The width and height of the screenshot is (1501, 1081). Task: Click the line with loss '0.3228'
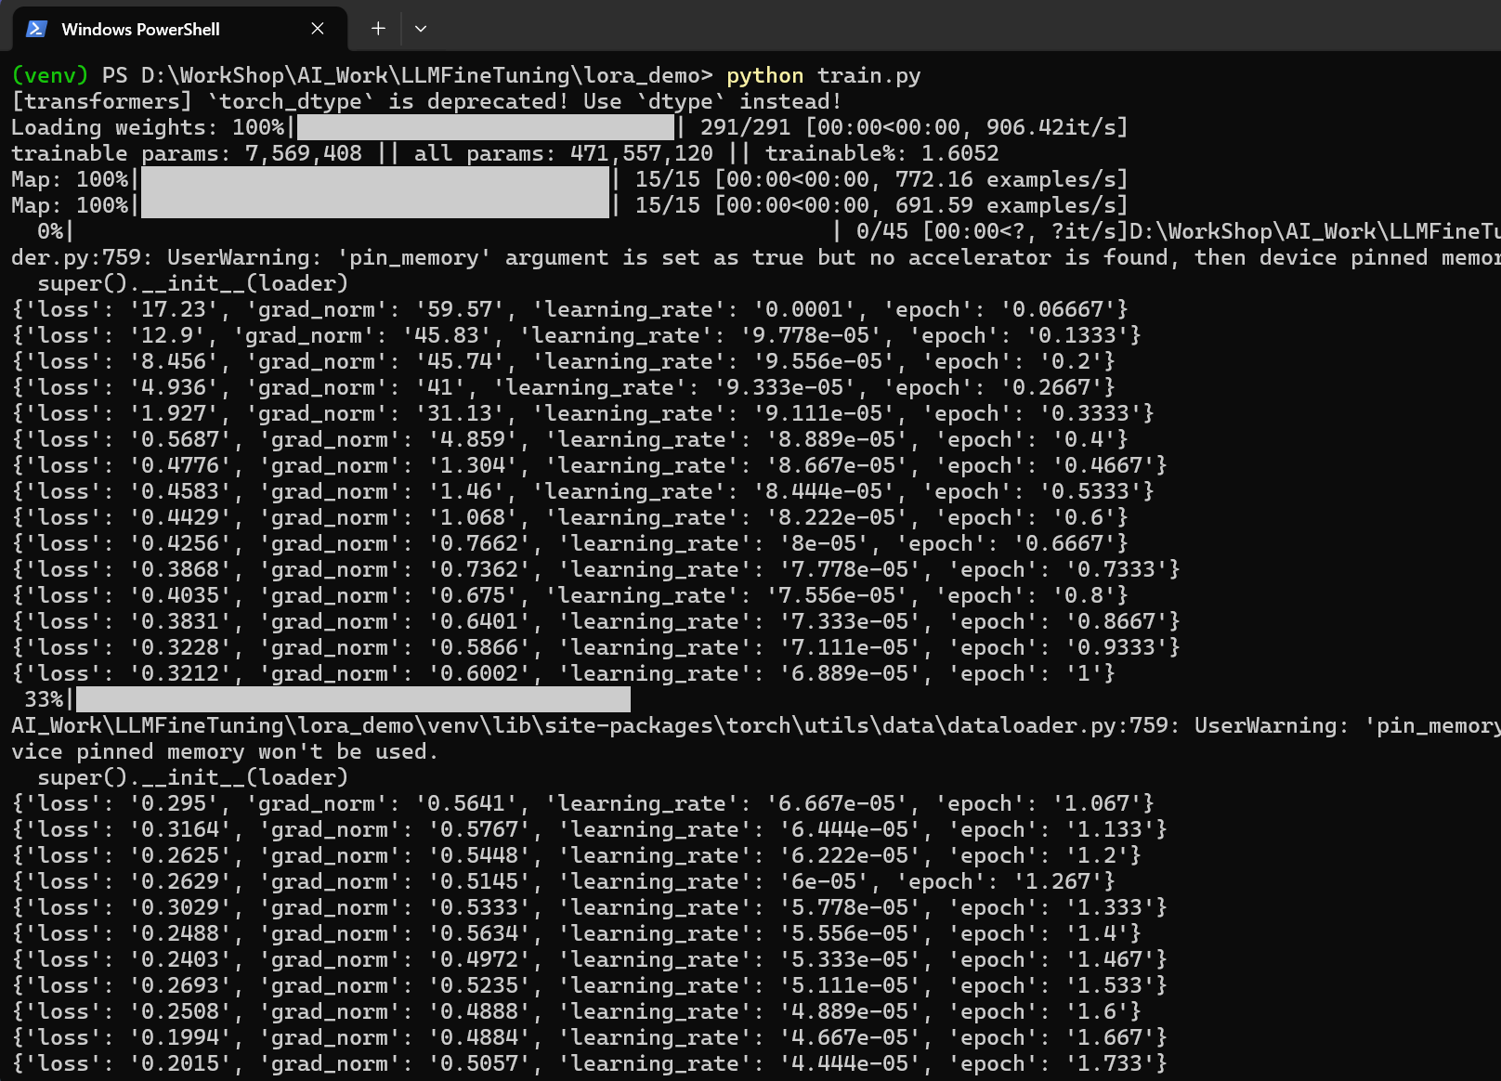[x=596, y=647]
